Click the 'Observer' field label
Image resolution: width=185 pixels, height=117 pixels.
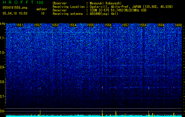coord(60,3)
